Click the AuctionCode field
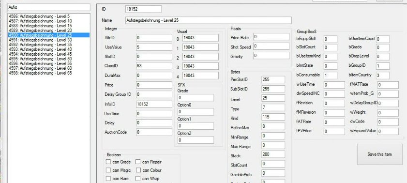The width and height of the screenshot is (407, 183). pos(154,132)
